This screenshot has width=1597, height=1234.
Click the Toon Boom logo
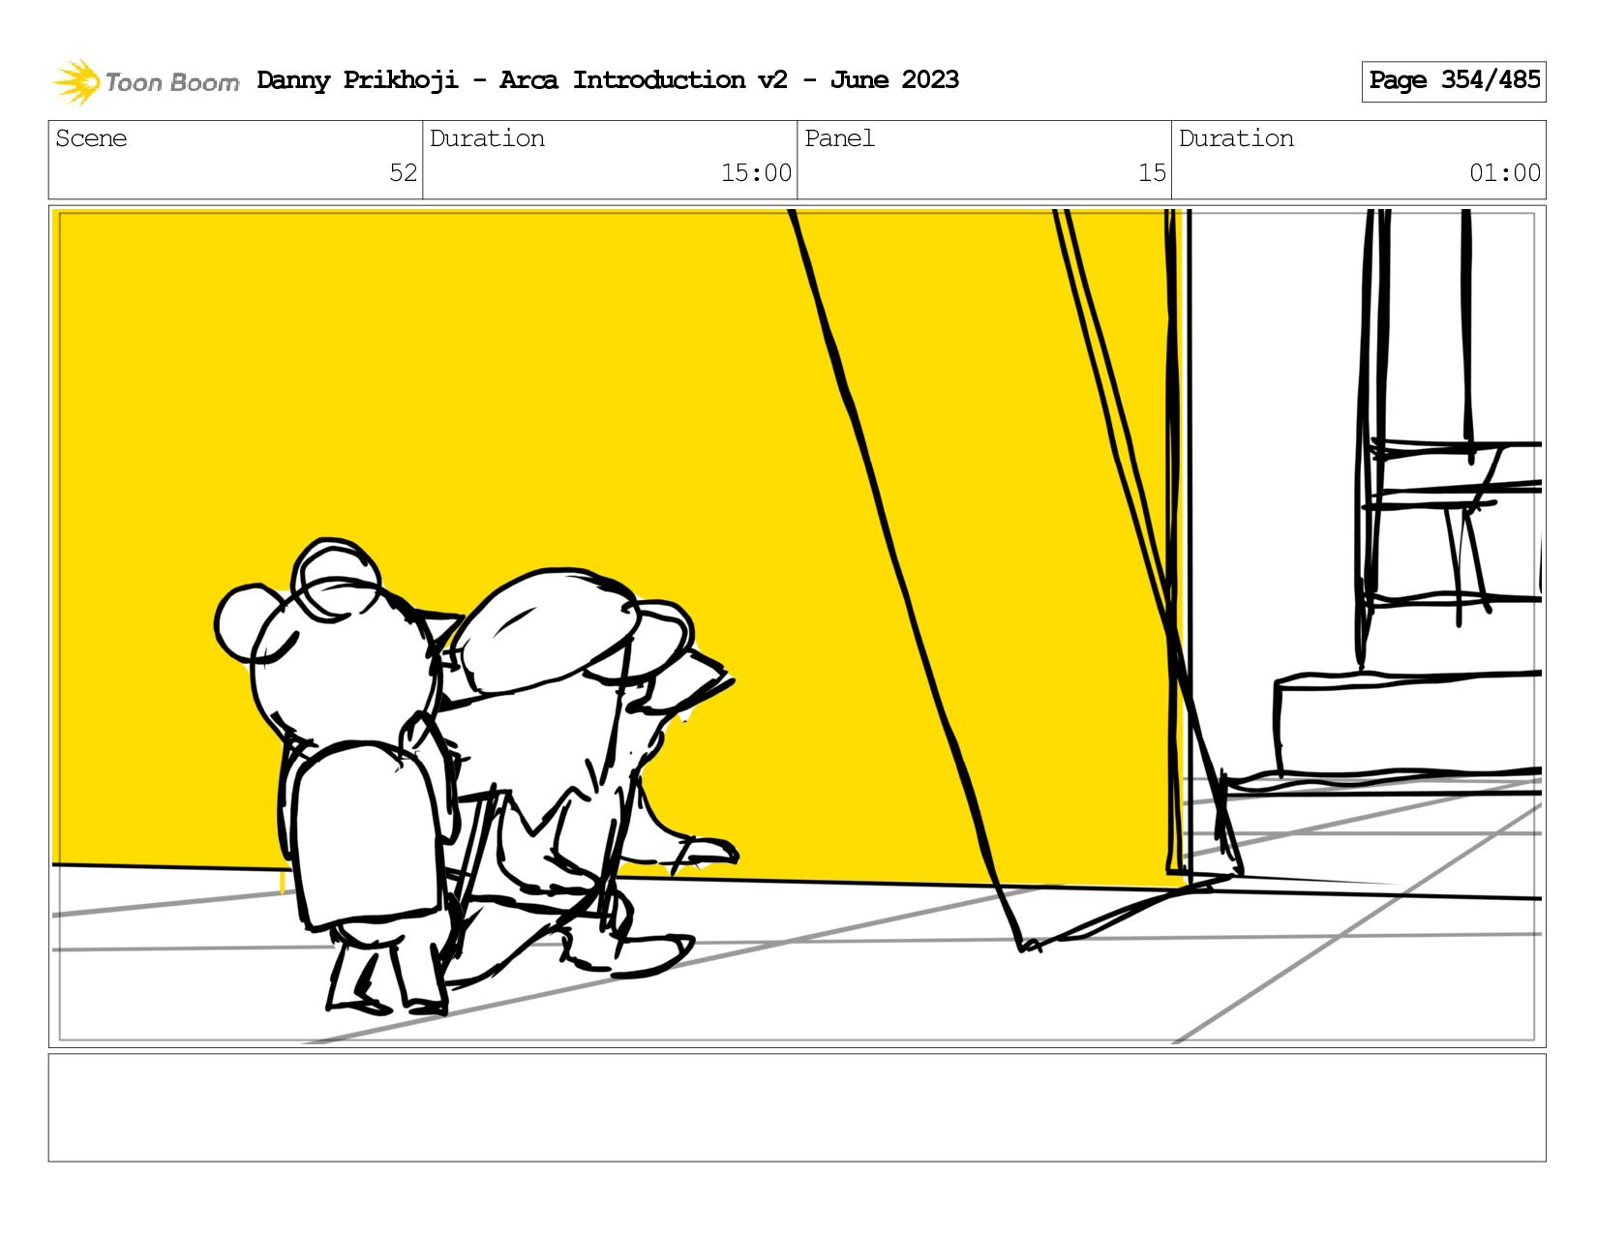(x=145, y=81)
